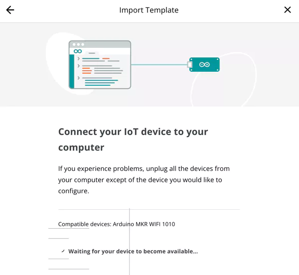This screenshot has width=299, height=275.
Task: Expand the first chevron in code illustration
Action: click(79, 58)
